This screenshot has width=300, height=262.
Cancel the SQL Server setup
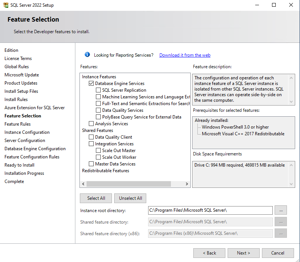pyautogui.click(x=278, y=253)
